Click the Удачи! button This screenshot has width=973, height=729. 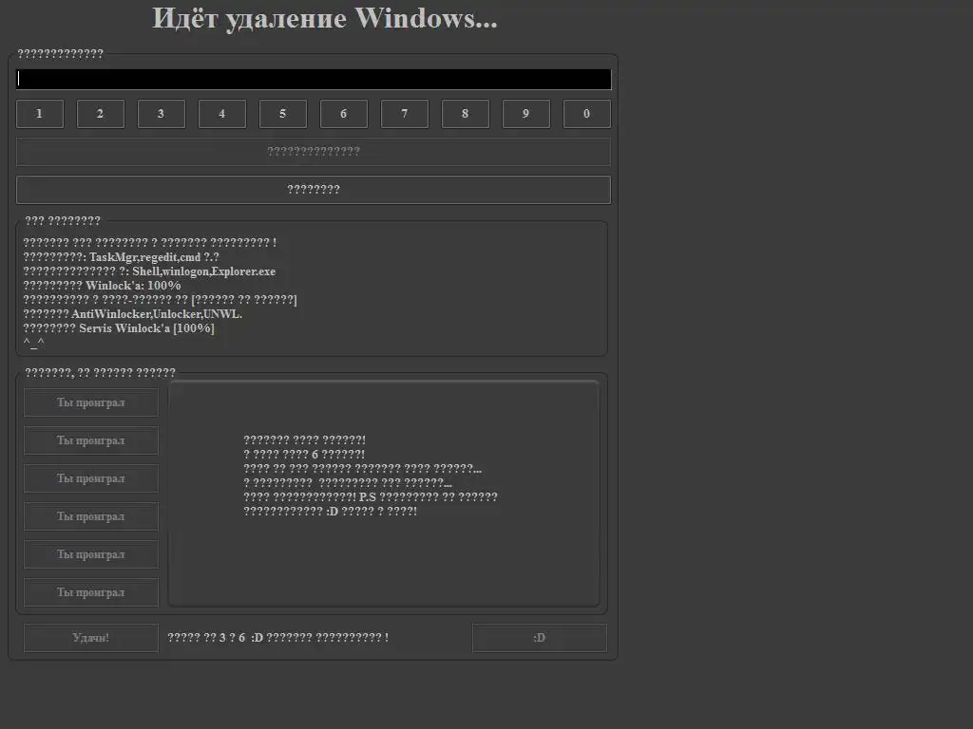(91, 638)
